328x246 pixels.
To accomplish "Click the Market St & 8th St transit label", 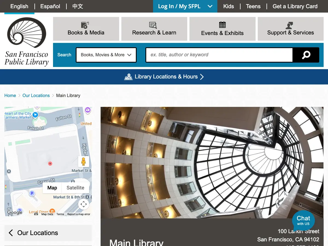I will 69,197.
